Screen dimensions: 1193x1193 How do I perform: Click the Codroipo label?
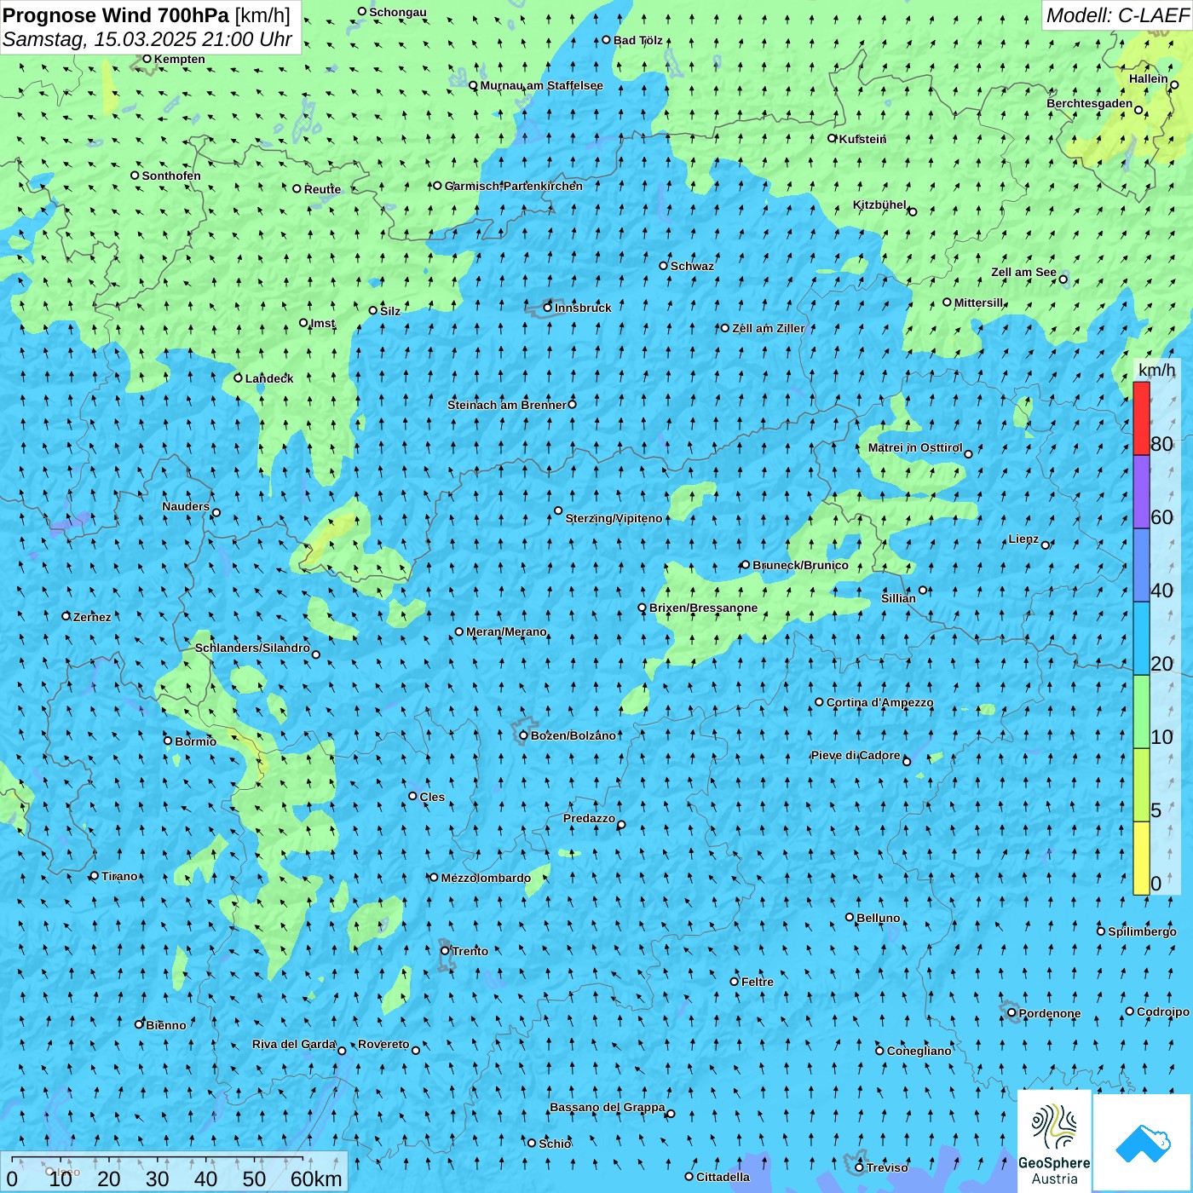click(1162, 1011)
